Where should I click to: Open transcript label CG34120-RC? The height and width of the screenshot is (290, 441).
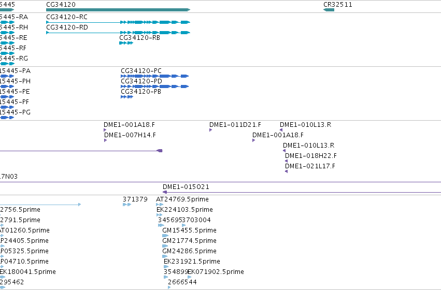(x=67, y=17)
